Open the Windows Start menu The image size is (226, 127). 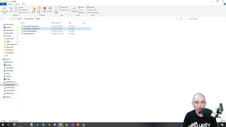point(3,125)
